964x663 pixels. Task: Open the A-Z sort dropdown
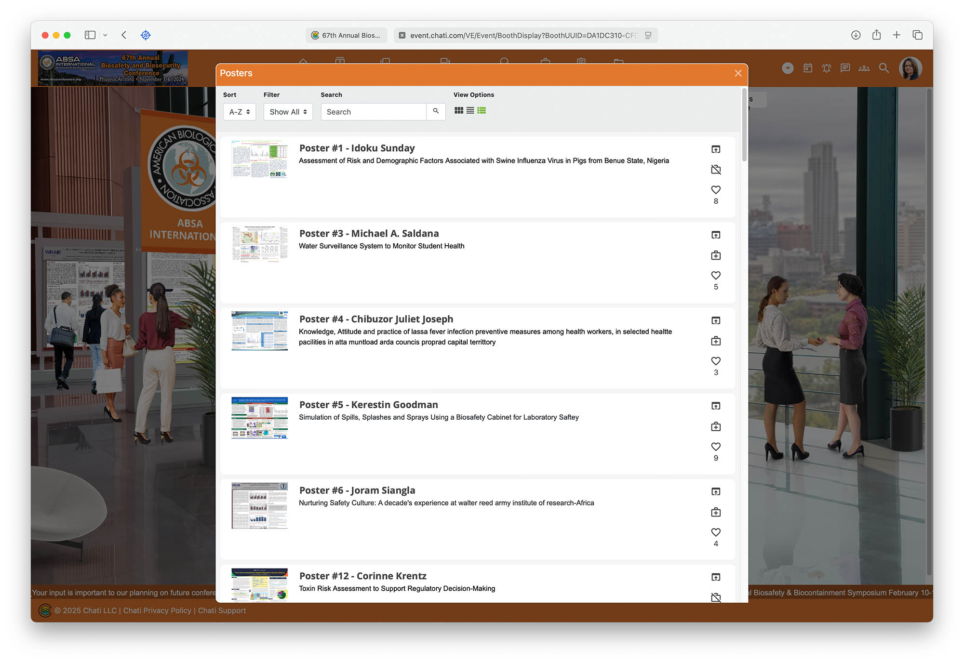coord(239,112)
